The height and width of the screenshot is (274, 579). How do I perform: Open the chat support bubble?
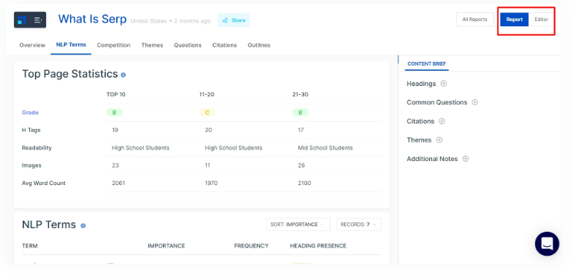tap(547, 244)
